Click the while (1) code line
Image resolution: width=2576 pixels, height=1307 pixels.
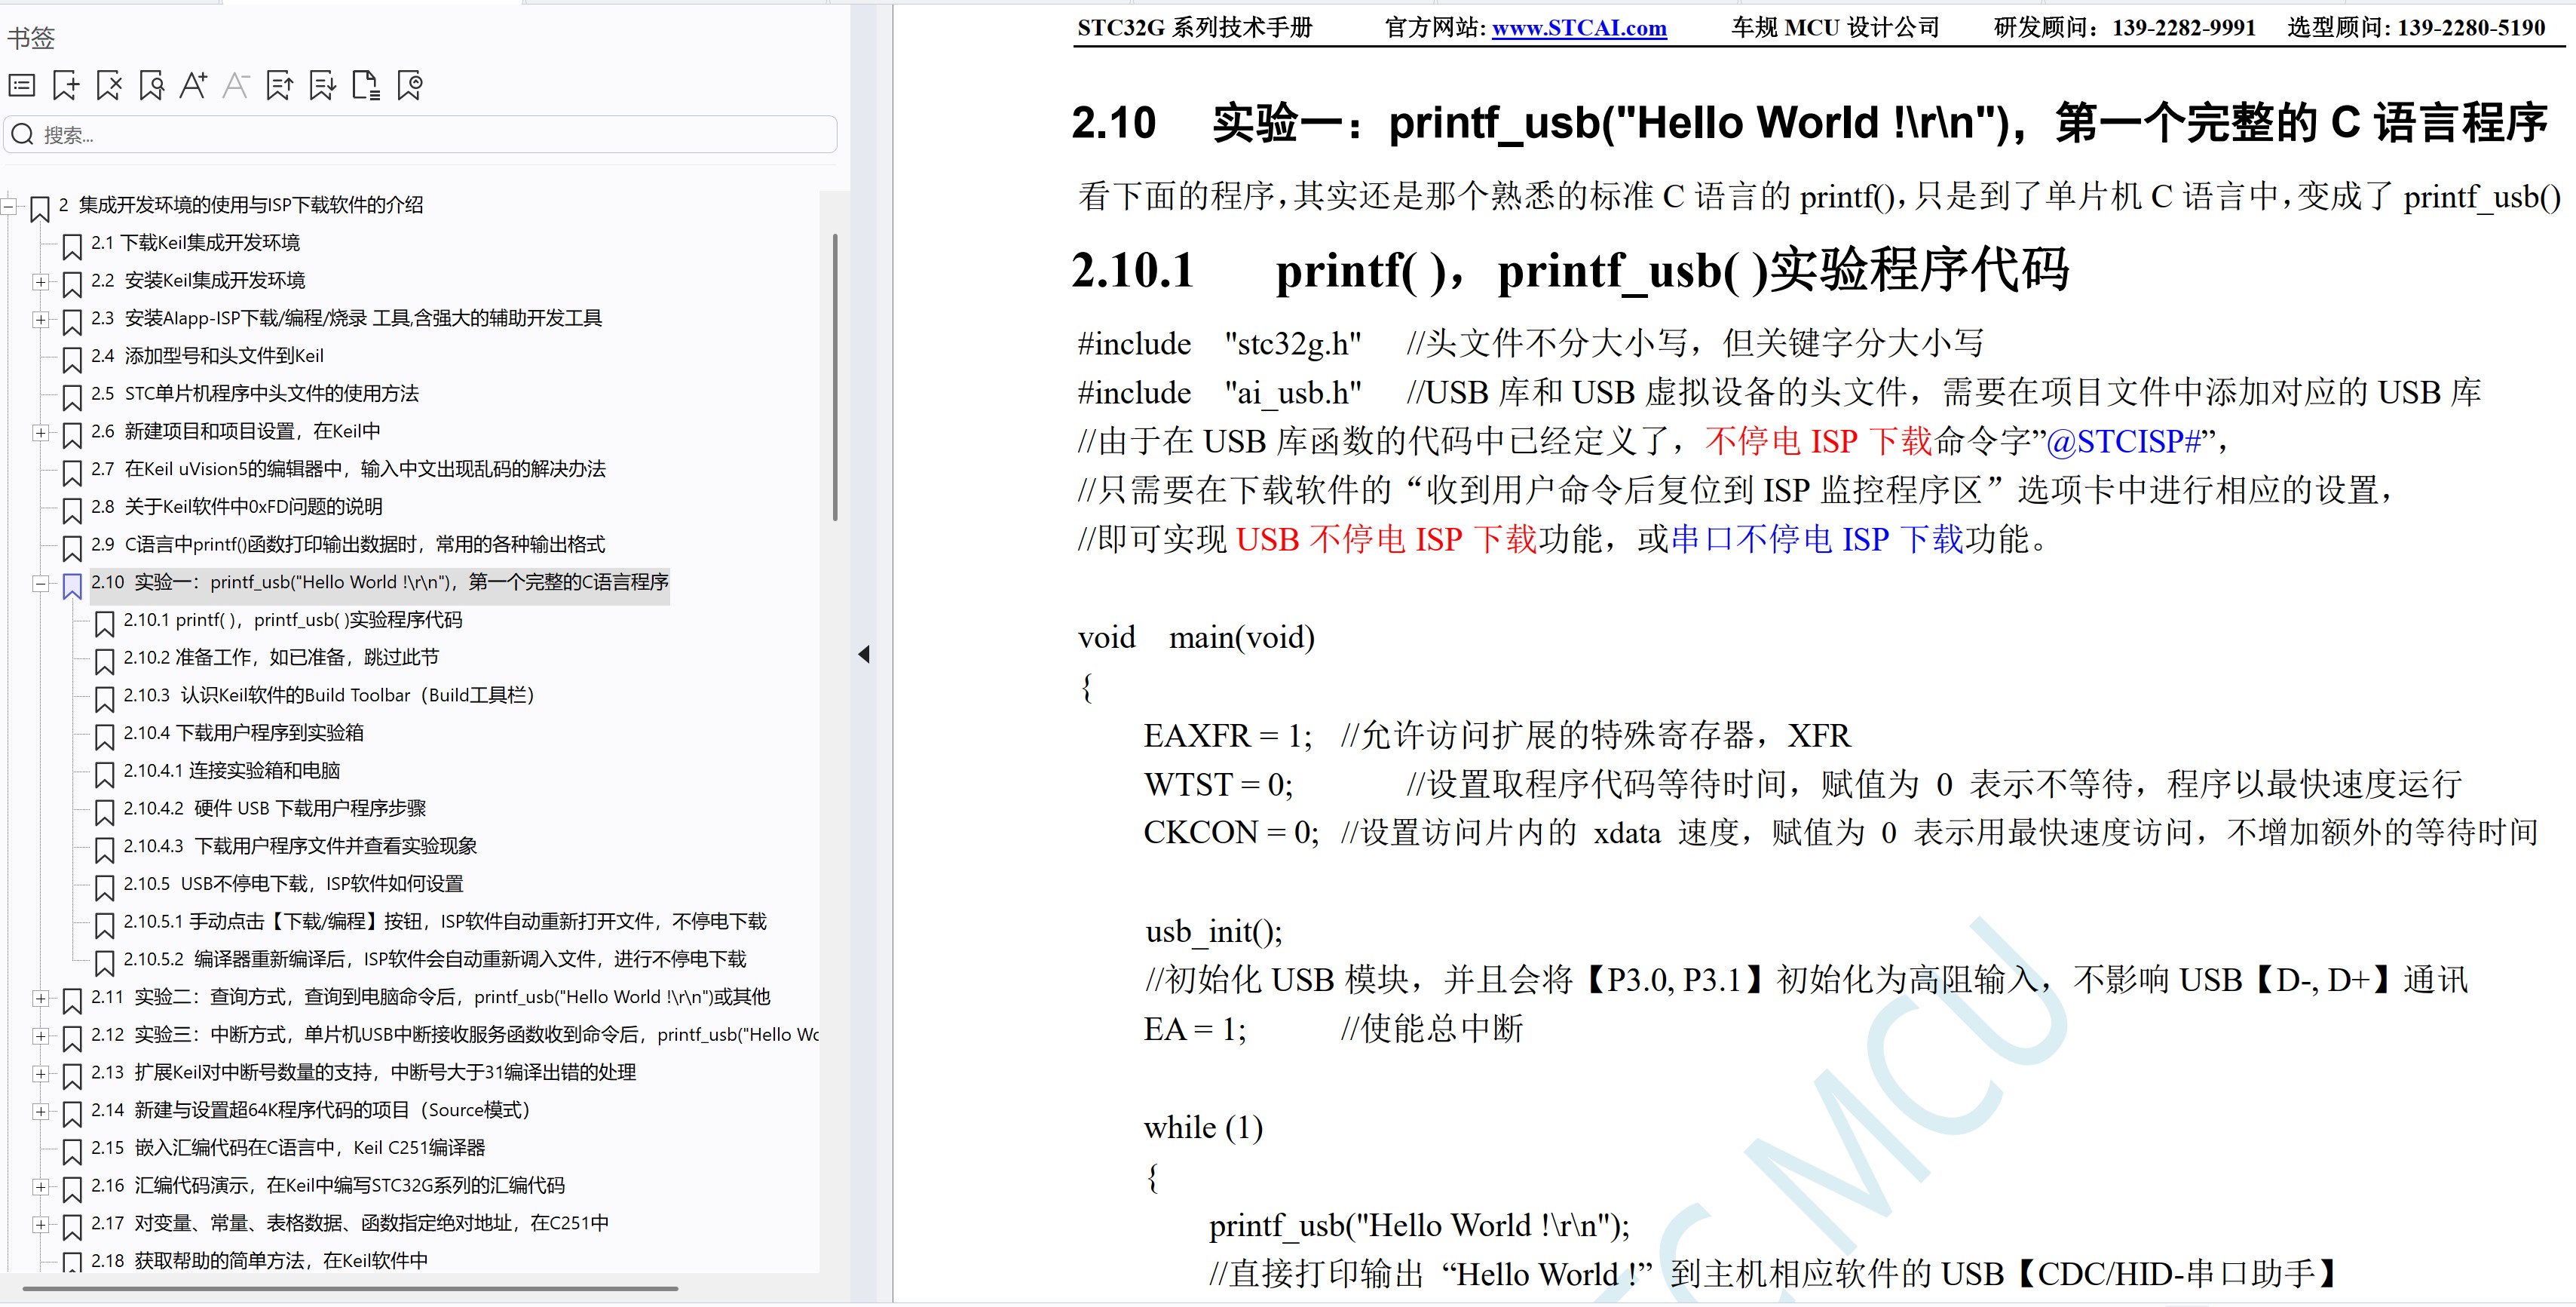coord(1203,1128)
